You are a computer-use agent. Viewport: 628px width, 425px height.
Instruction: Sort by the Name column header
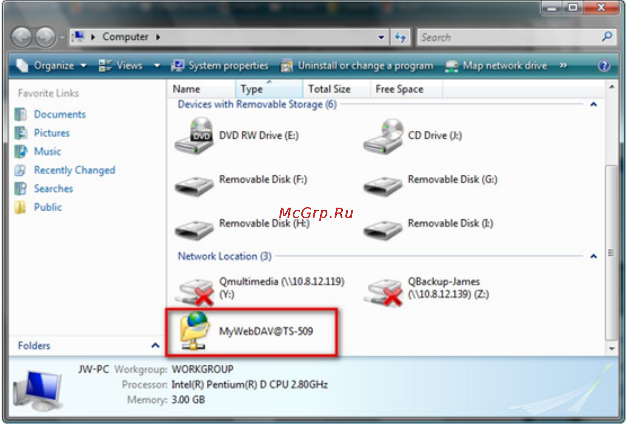pos(201,89)
